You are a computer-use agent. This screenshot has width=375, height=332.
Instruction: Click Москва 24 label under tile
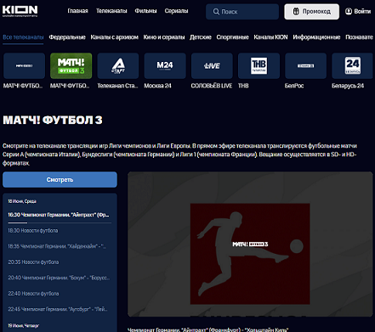(x=157, y=86)
